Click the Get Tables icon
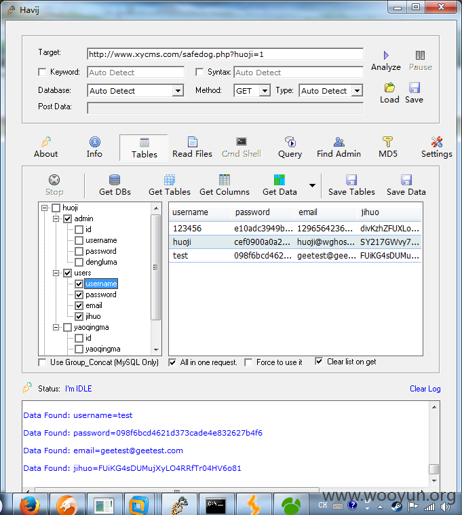The height and width of the screenshot is (515, 462). 170,180
